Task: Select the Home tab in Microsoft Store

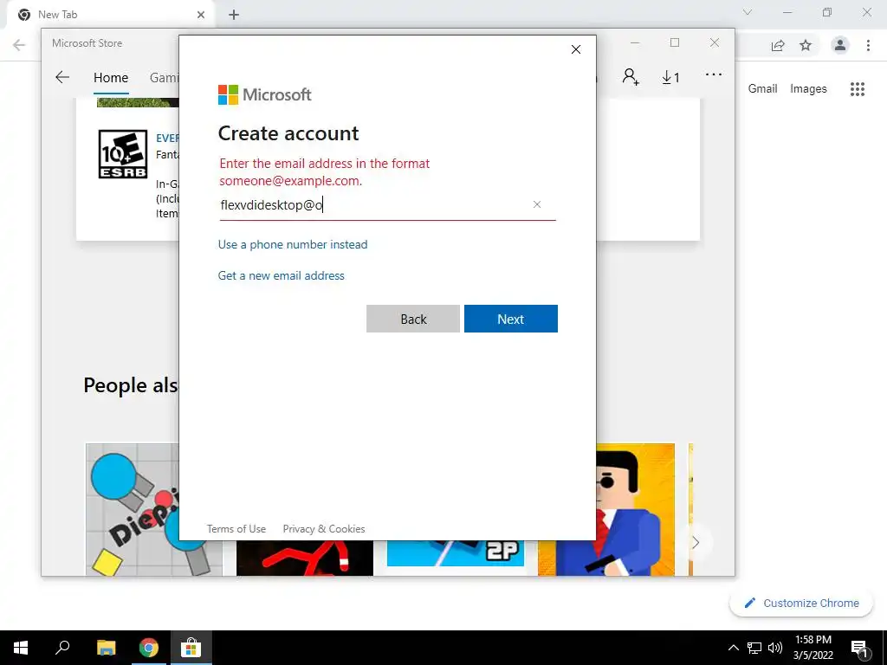Action: point(111,77)
